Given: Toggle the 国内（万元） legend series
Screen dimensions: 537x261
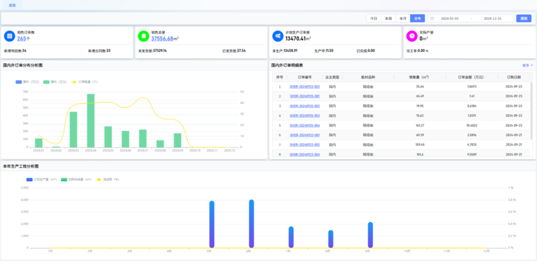Looking at the screenshot, I should pyautogui.click(x=55, y=82).
